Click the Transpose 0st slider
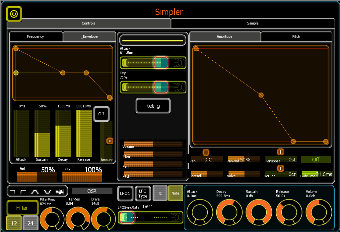The height and width of the screenshot is (232, 340). point(281,159)
